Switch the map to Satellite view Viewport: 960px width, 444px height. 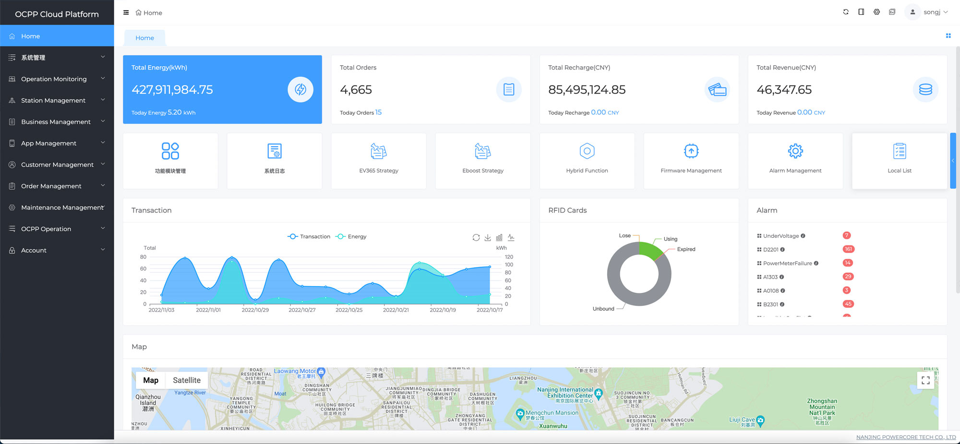click(x=187, y=380)
